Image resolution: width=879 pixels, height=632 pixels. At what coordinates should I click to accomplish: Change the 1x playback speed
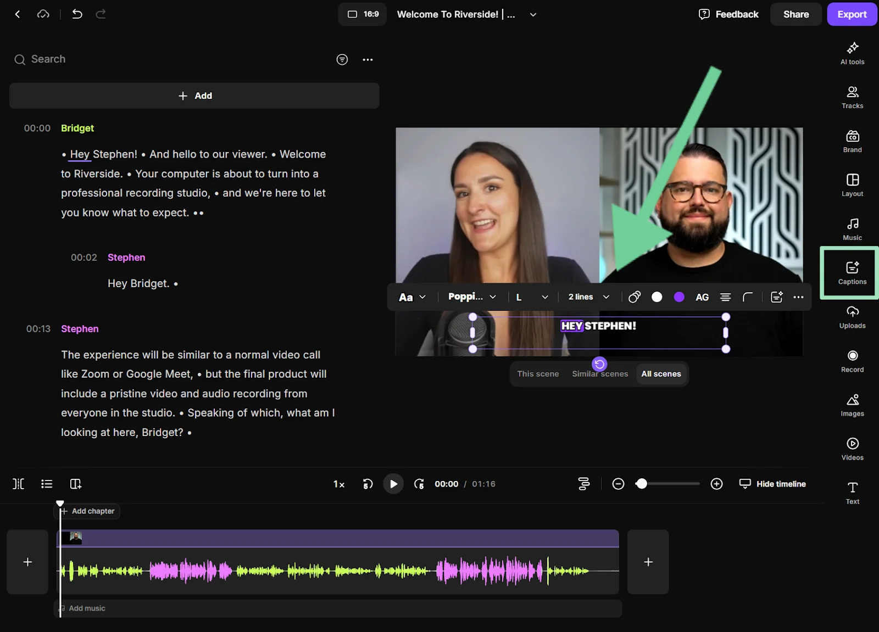339,484
